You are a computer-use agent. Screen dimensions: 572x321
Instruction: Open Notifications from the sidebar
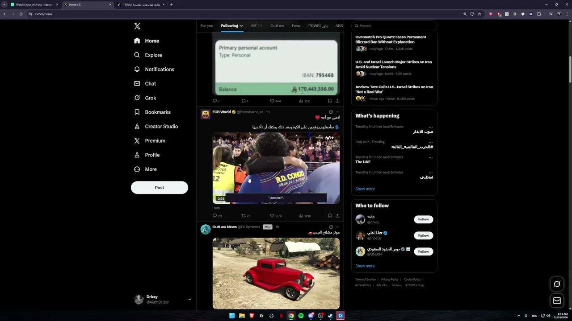click(154, 70)
